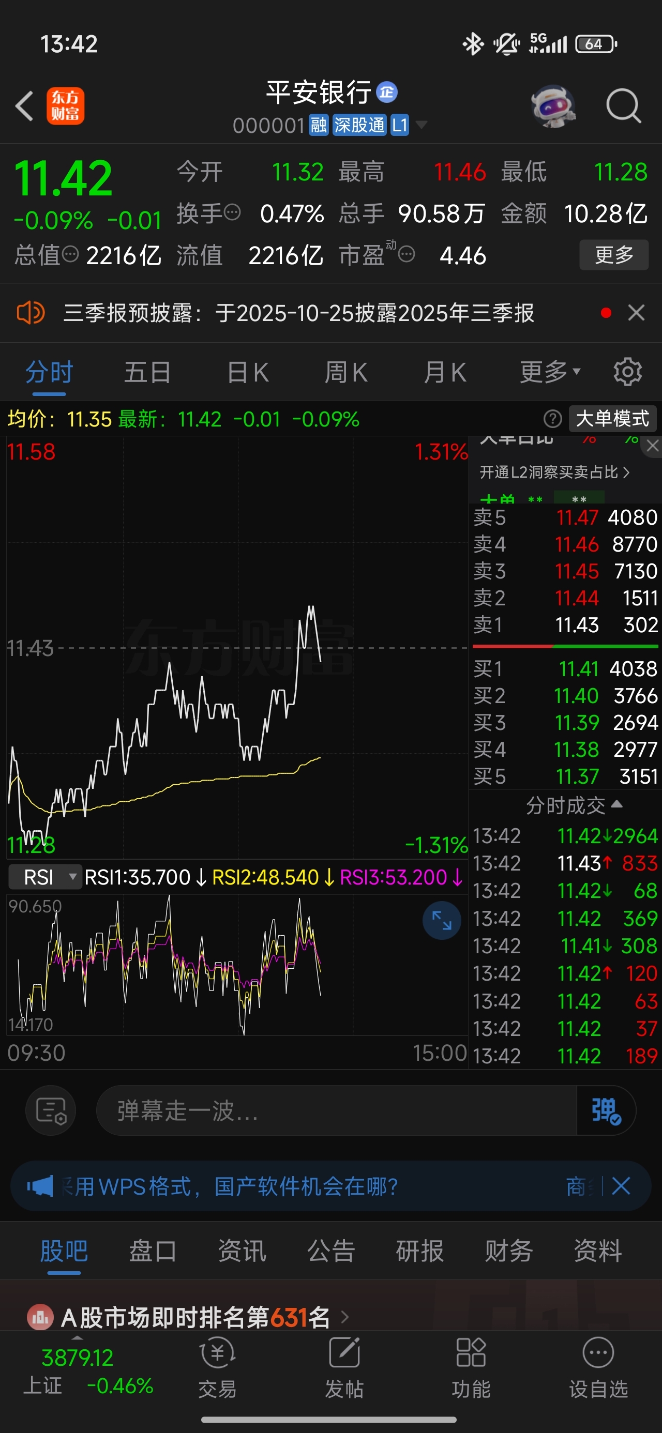Dismiss the 三季报预披露 notice

(636, 313)
